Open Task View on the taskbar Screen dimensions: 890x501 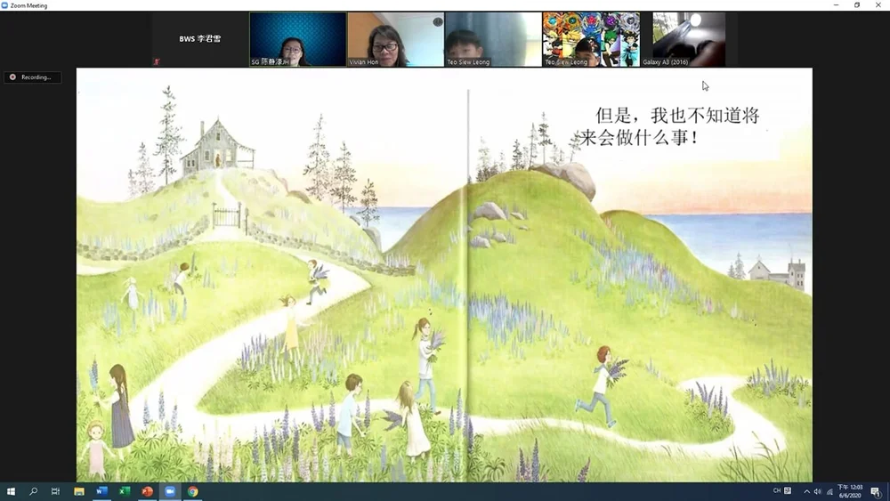click(x=55, y=491)
